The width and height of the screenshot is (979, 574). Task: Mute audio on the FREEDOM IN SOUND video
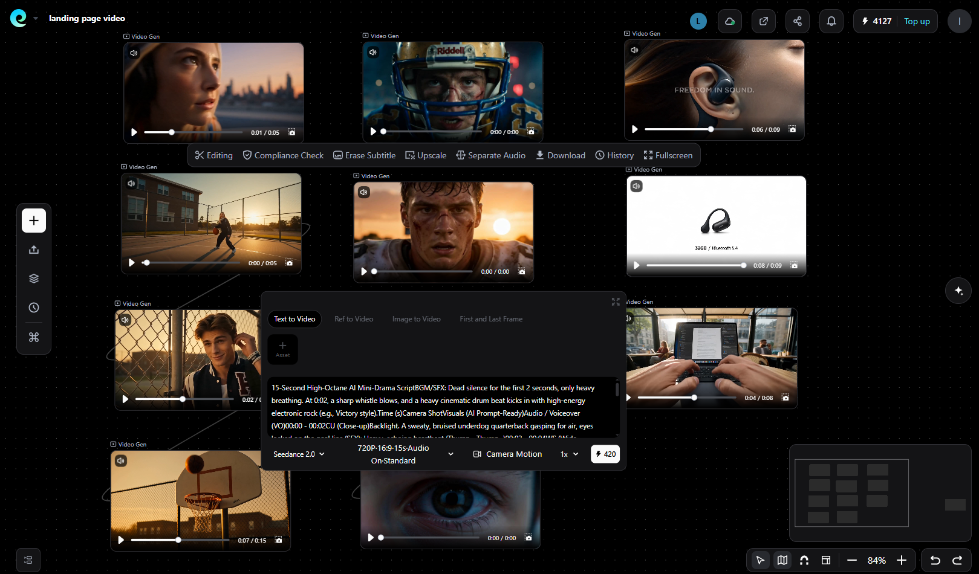[634, 50]
